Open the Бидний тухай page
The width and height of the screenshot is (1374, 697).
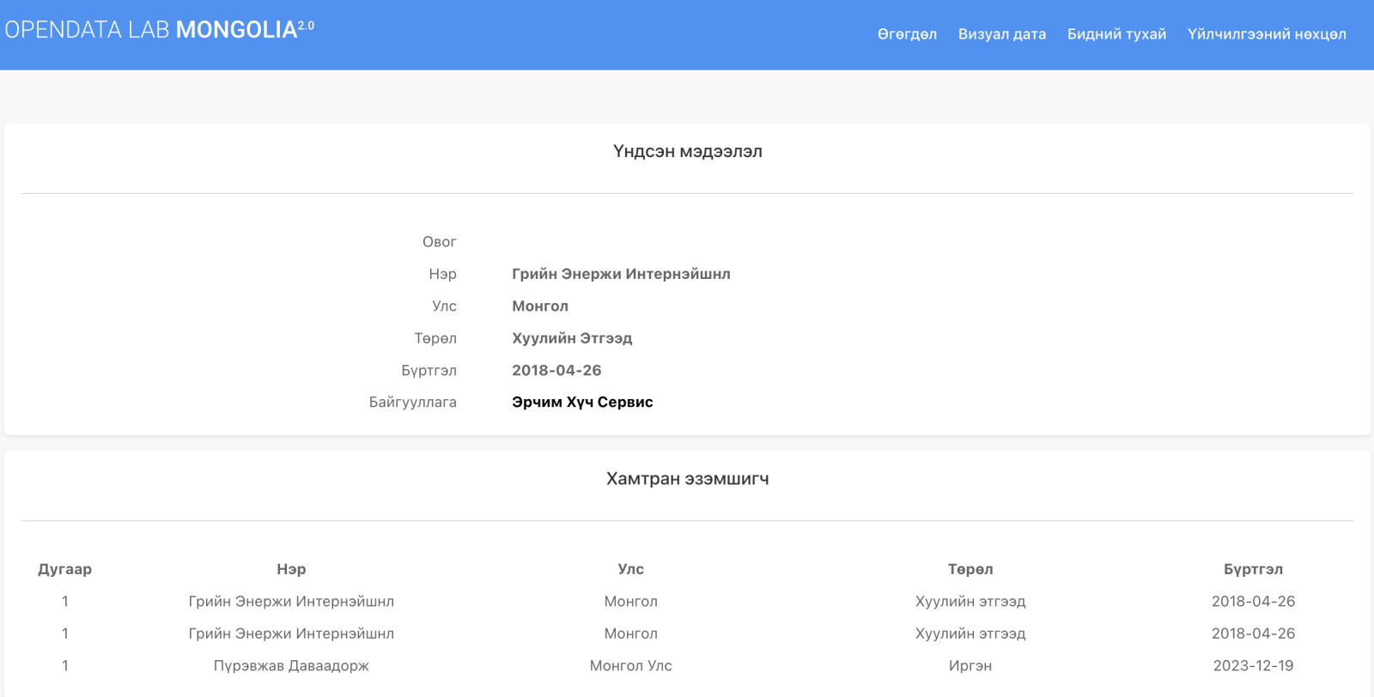point(1116,34)
